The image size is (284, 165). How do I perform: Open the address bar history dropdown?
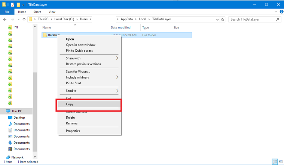click(x=217, y=19)
